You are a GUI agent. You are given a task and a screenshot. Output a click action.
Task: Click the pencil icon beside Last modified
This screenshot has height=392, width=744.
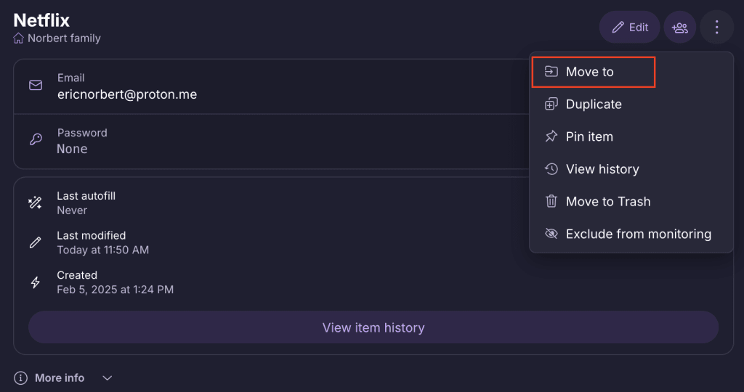pos(35,242)
